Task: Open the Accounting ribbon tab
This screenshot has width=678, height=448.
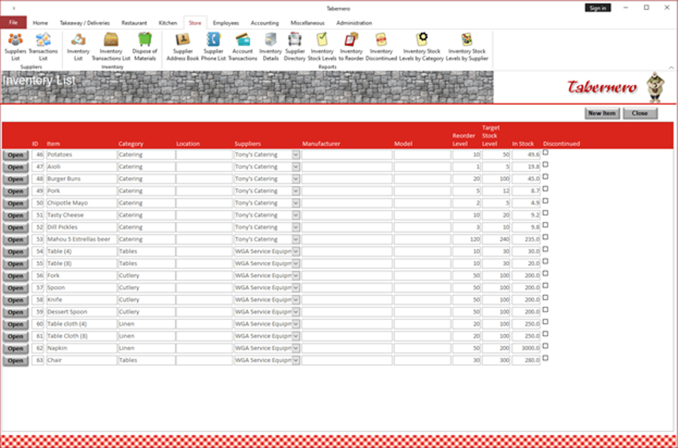Action: pyautogui.click(x=264, y=23)
